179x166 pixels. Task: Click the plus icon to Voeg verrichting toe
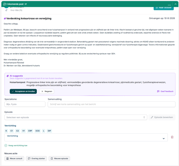click(x=6, y=146)
